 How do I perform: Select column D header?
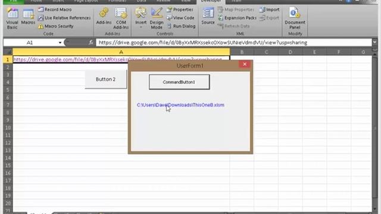[291, 52]
